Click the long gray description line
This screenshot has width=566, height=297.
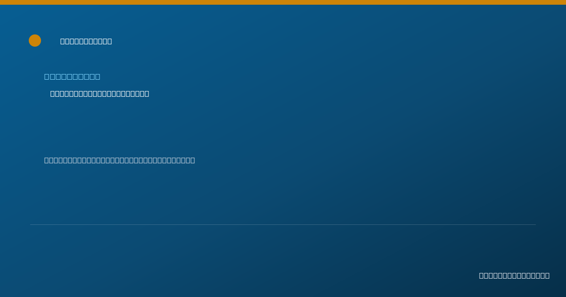119,160
